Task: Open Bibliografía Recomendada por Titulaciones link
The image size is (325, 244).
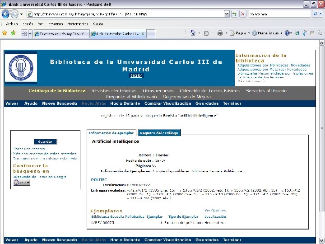Action: [275, 73]
